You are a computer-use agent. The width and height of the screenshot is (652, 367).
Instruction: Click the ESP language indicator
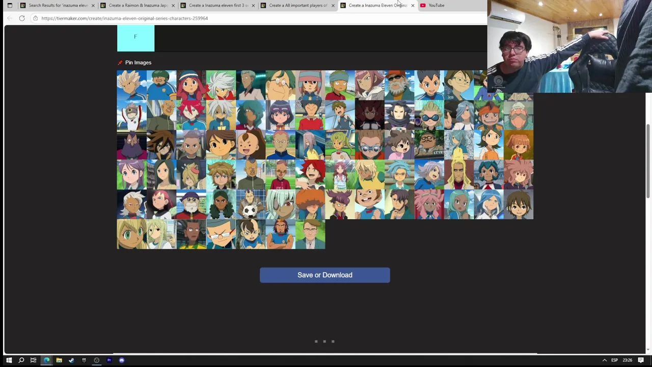pos(614,360)
